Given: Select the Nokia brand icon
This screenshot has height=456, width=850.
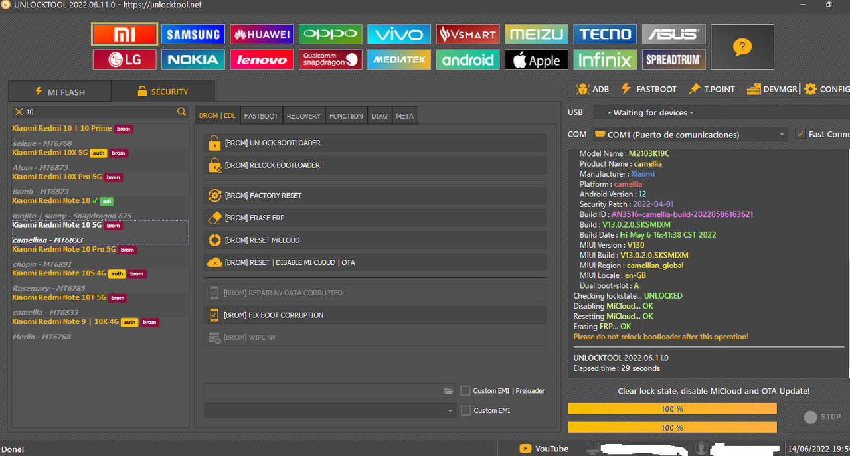Looking at the screenshot, I should coord(193,60).
